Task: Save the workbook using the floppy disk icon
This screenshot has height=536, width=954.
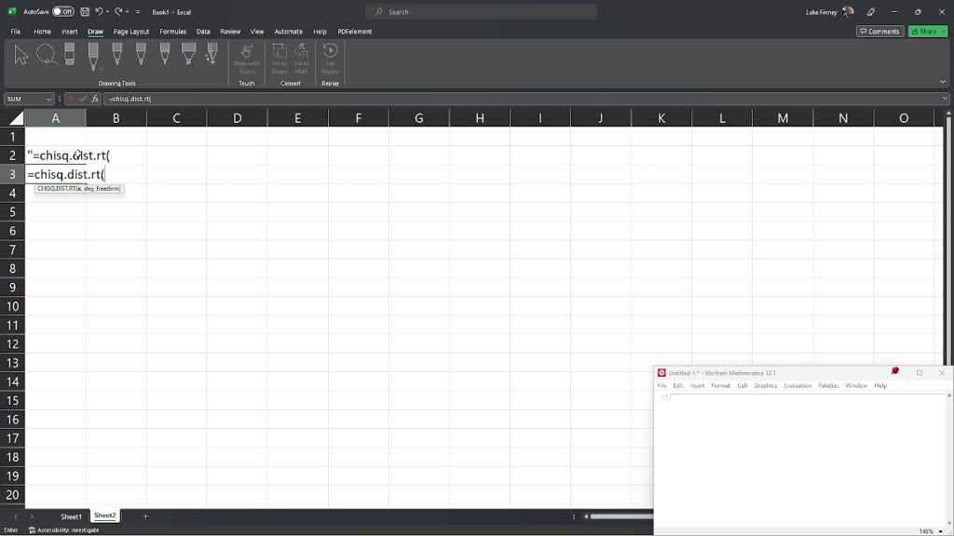Action: pyautogui.click(x=85, y=11)
